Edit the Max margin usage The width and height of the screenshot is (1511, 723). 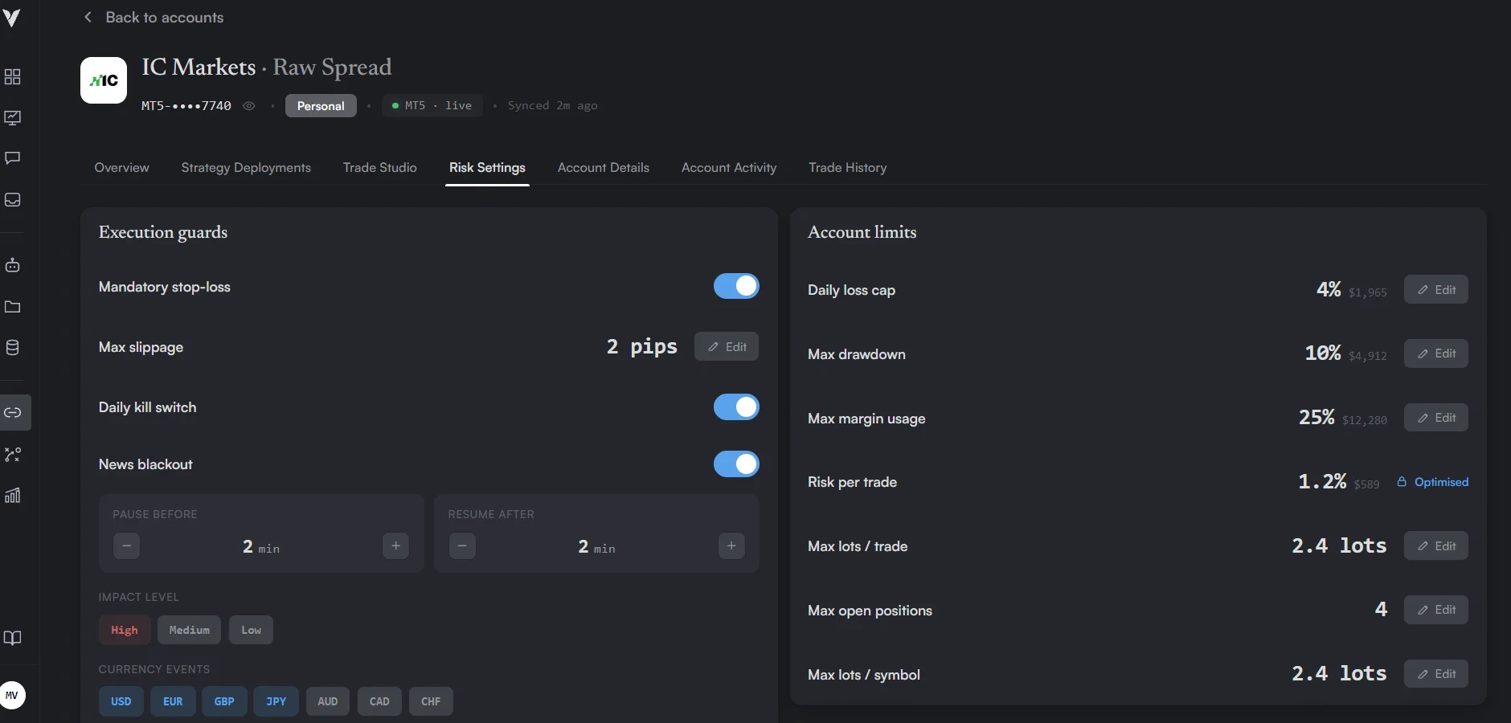coord(1436,418)
